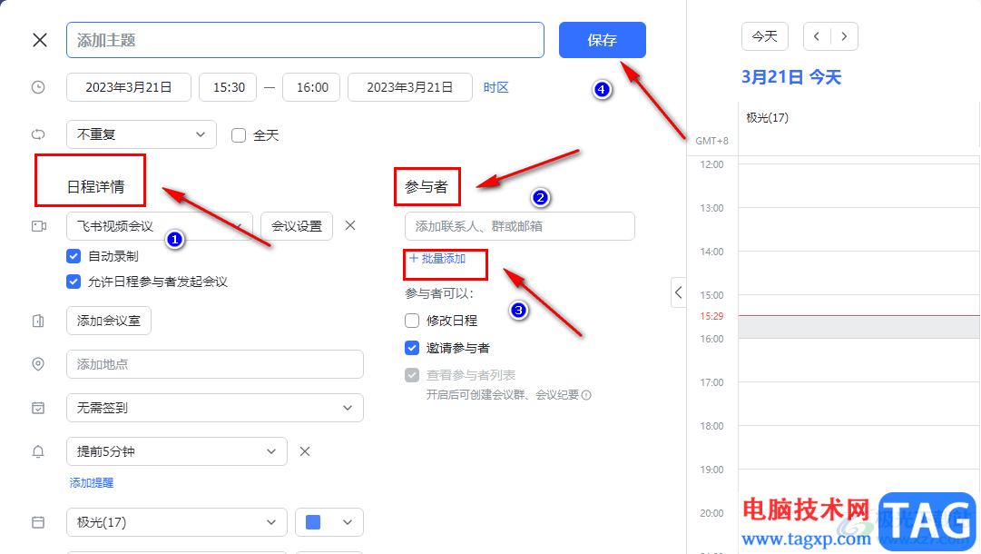Click the 添加主题 subject field
Image resolution: width=981 pixels, height=554 pixels.
(305, 40)
